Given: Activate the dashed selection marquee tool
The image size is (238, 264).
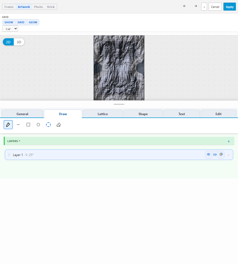Looking at the screenshot, I should (48, 125).
